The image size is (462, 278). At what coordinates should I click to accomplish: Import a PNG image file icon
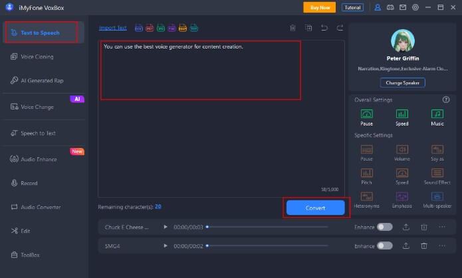click(172, 28)
